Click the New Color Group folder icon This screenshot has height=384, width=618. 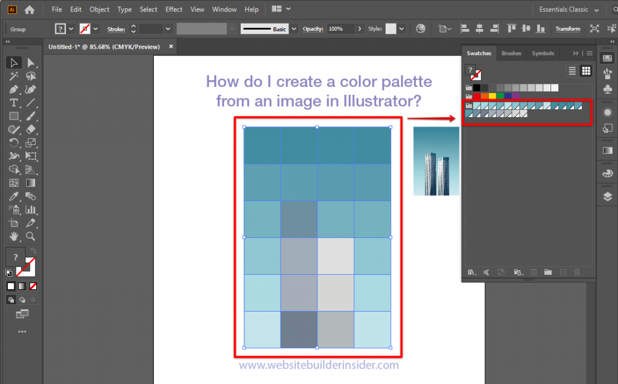[548, 272]
